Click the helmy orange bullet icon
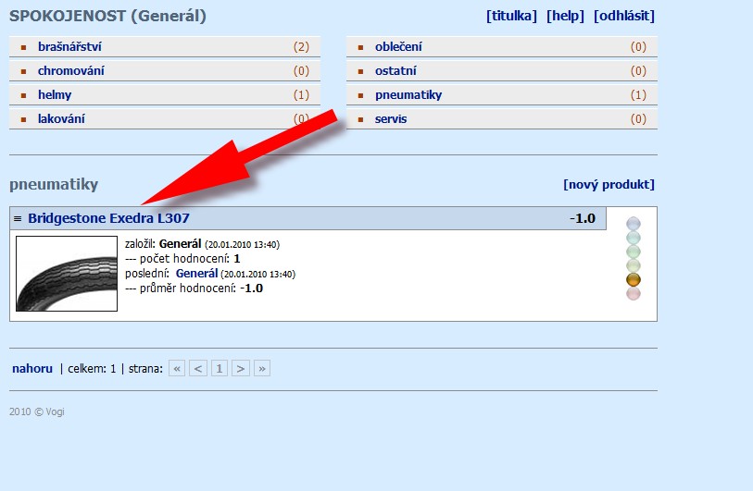This screenshot has height=491, width=753. click(x=23, y=95)
